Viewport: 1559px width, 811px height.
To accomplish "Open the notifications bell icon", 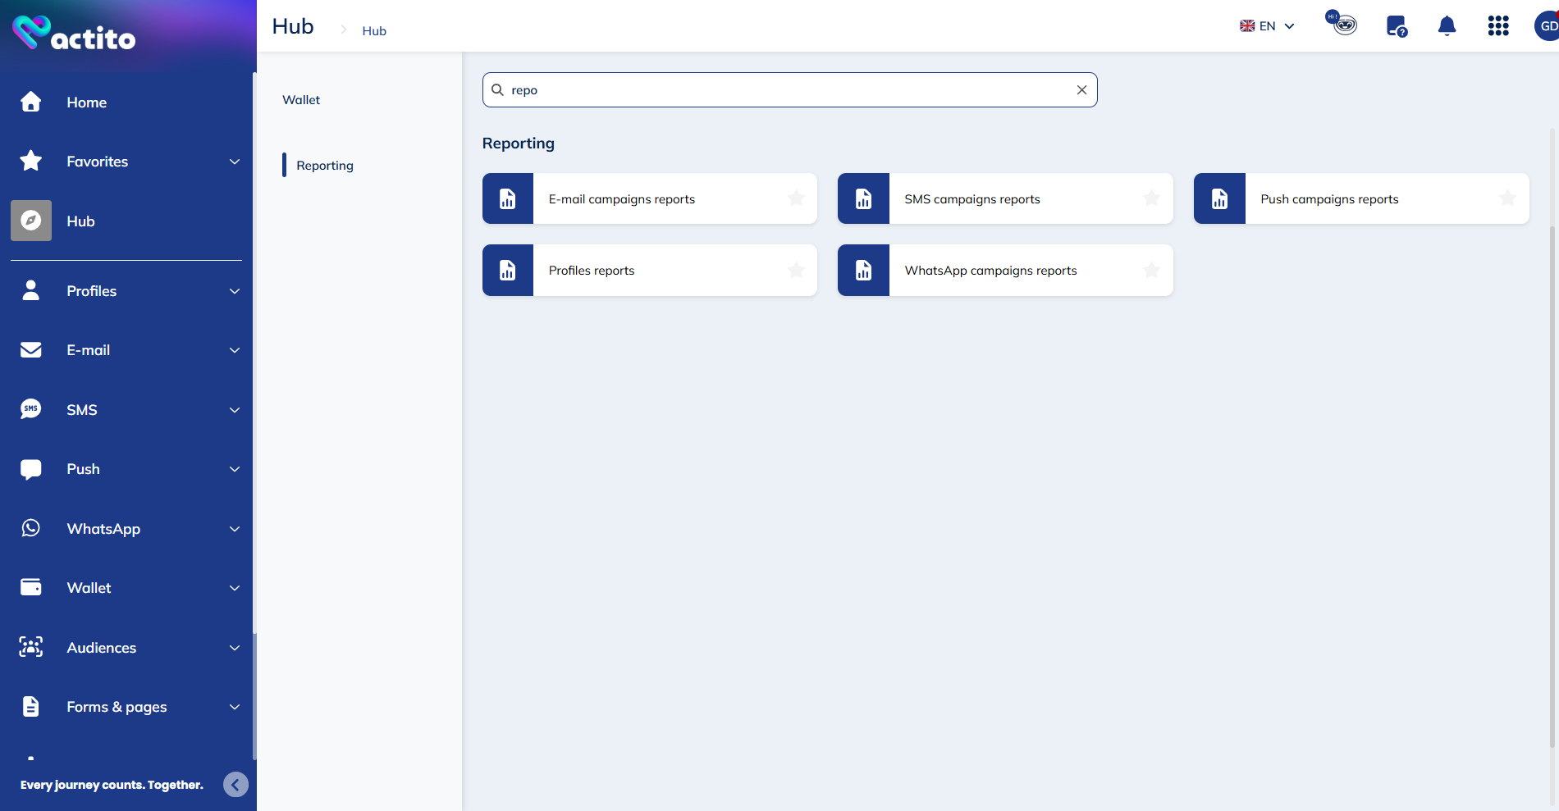I will [1447, 26].
